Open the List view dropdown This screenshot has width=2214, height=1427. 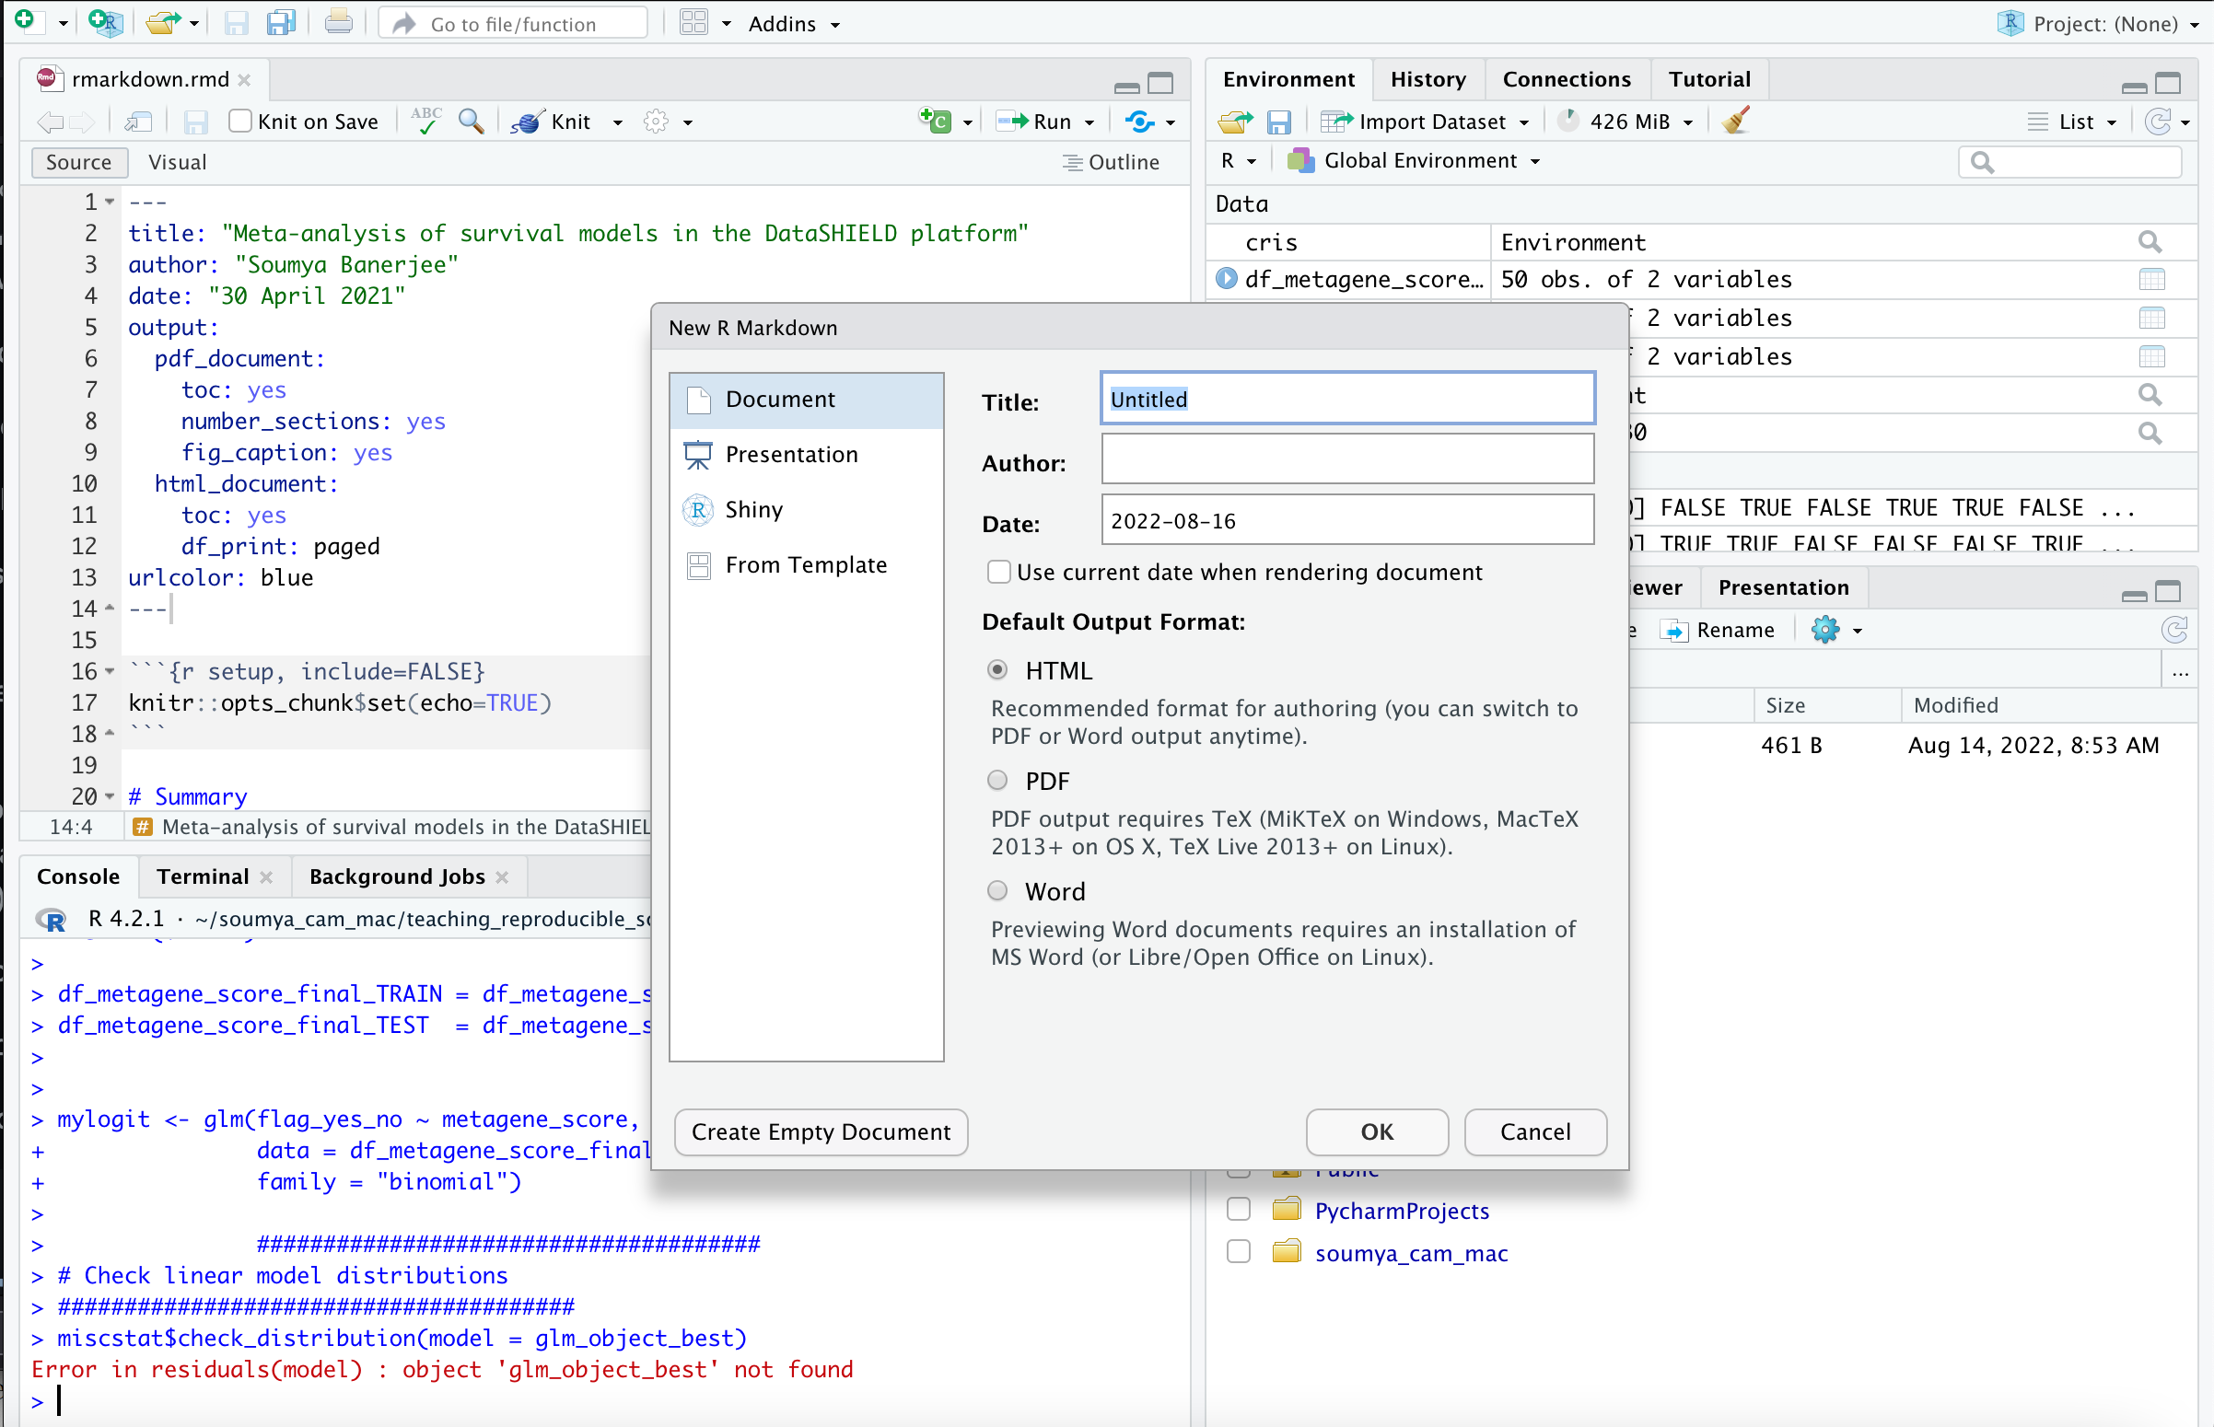pos(2073,122)
